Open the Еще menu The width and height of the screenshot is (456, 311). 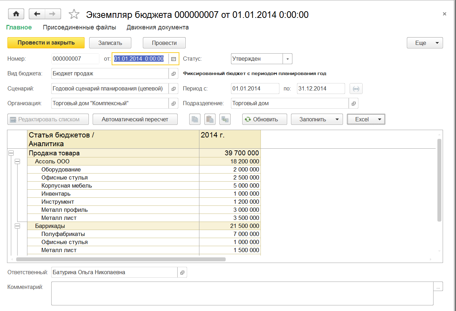(x=425, y=43)
